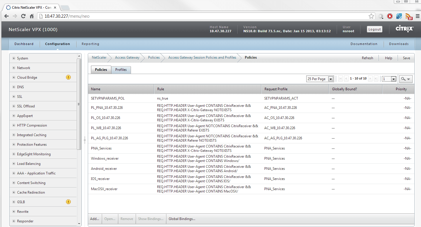
Task: Click the NetScaler breadcrumb
Action: (x=99, y=57)
